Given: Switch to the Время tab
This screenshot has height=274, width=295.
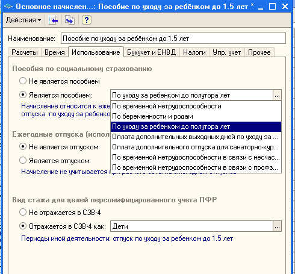Looking at the screenshot, I should tap(55, 52).
